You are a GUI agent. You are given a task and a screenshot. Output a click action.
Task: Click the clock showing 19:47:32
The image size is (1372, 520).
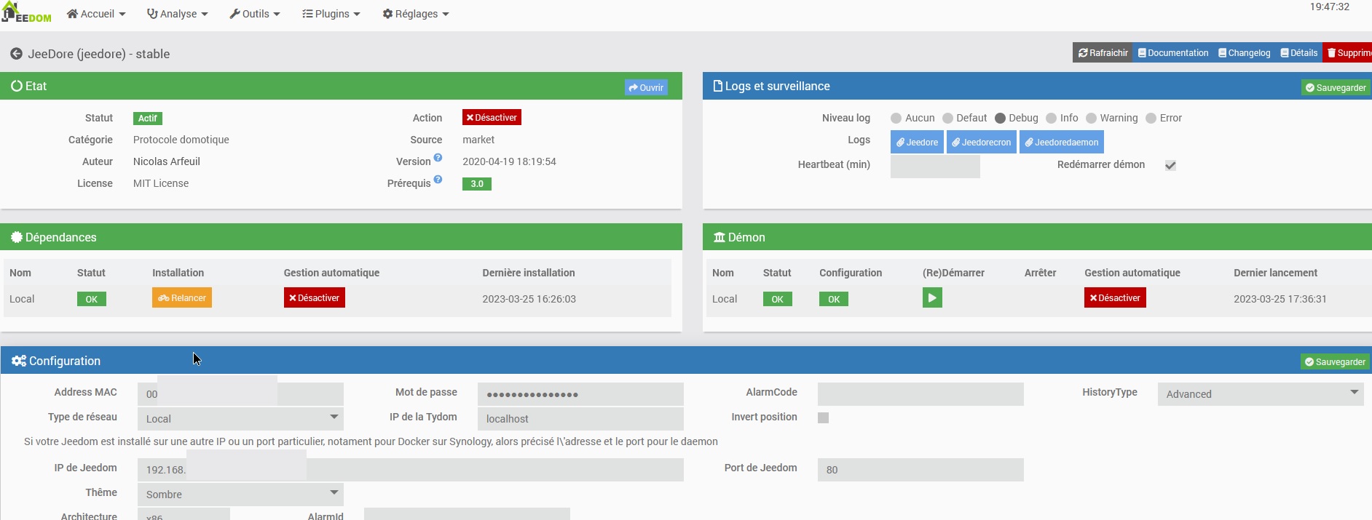(1330, 7)
